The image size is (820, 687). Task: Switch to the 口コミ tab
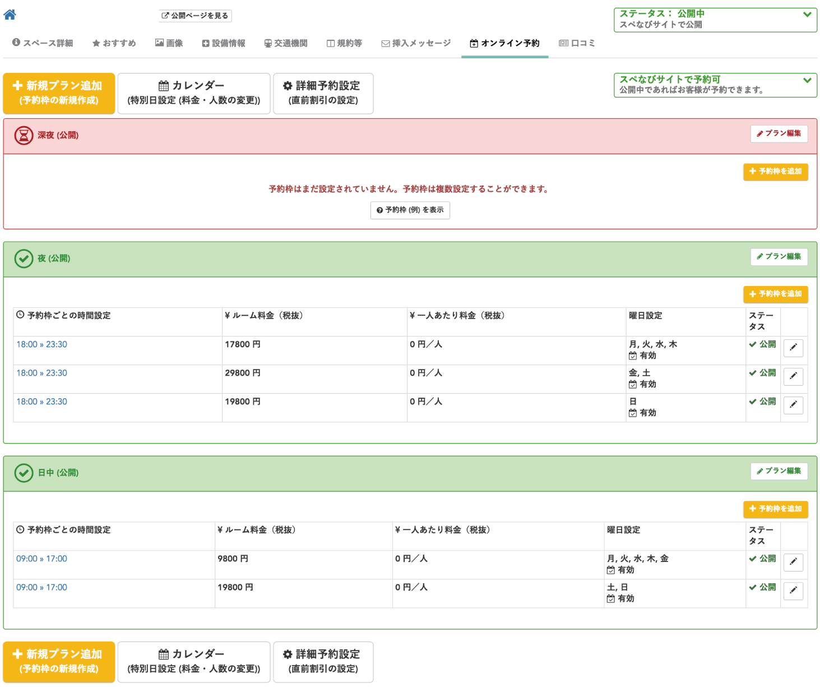[577, 43]
